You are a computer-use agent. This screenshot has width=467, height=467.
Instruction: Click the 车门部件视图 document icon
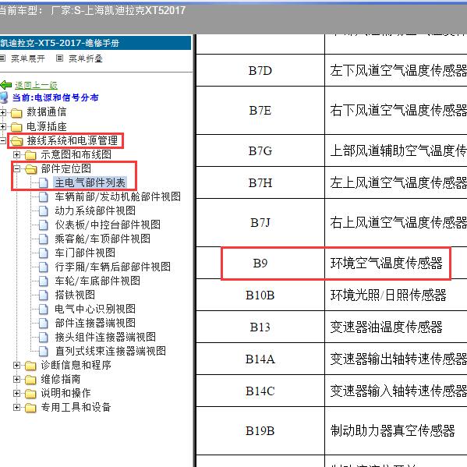pos(44,253)
